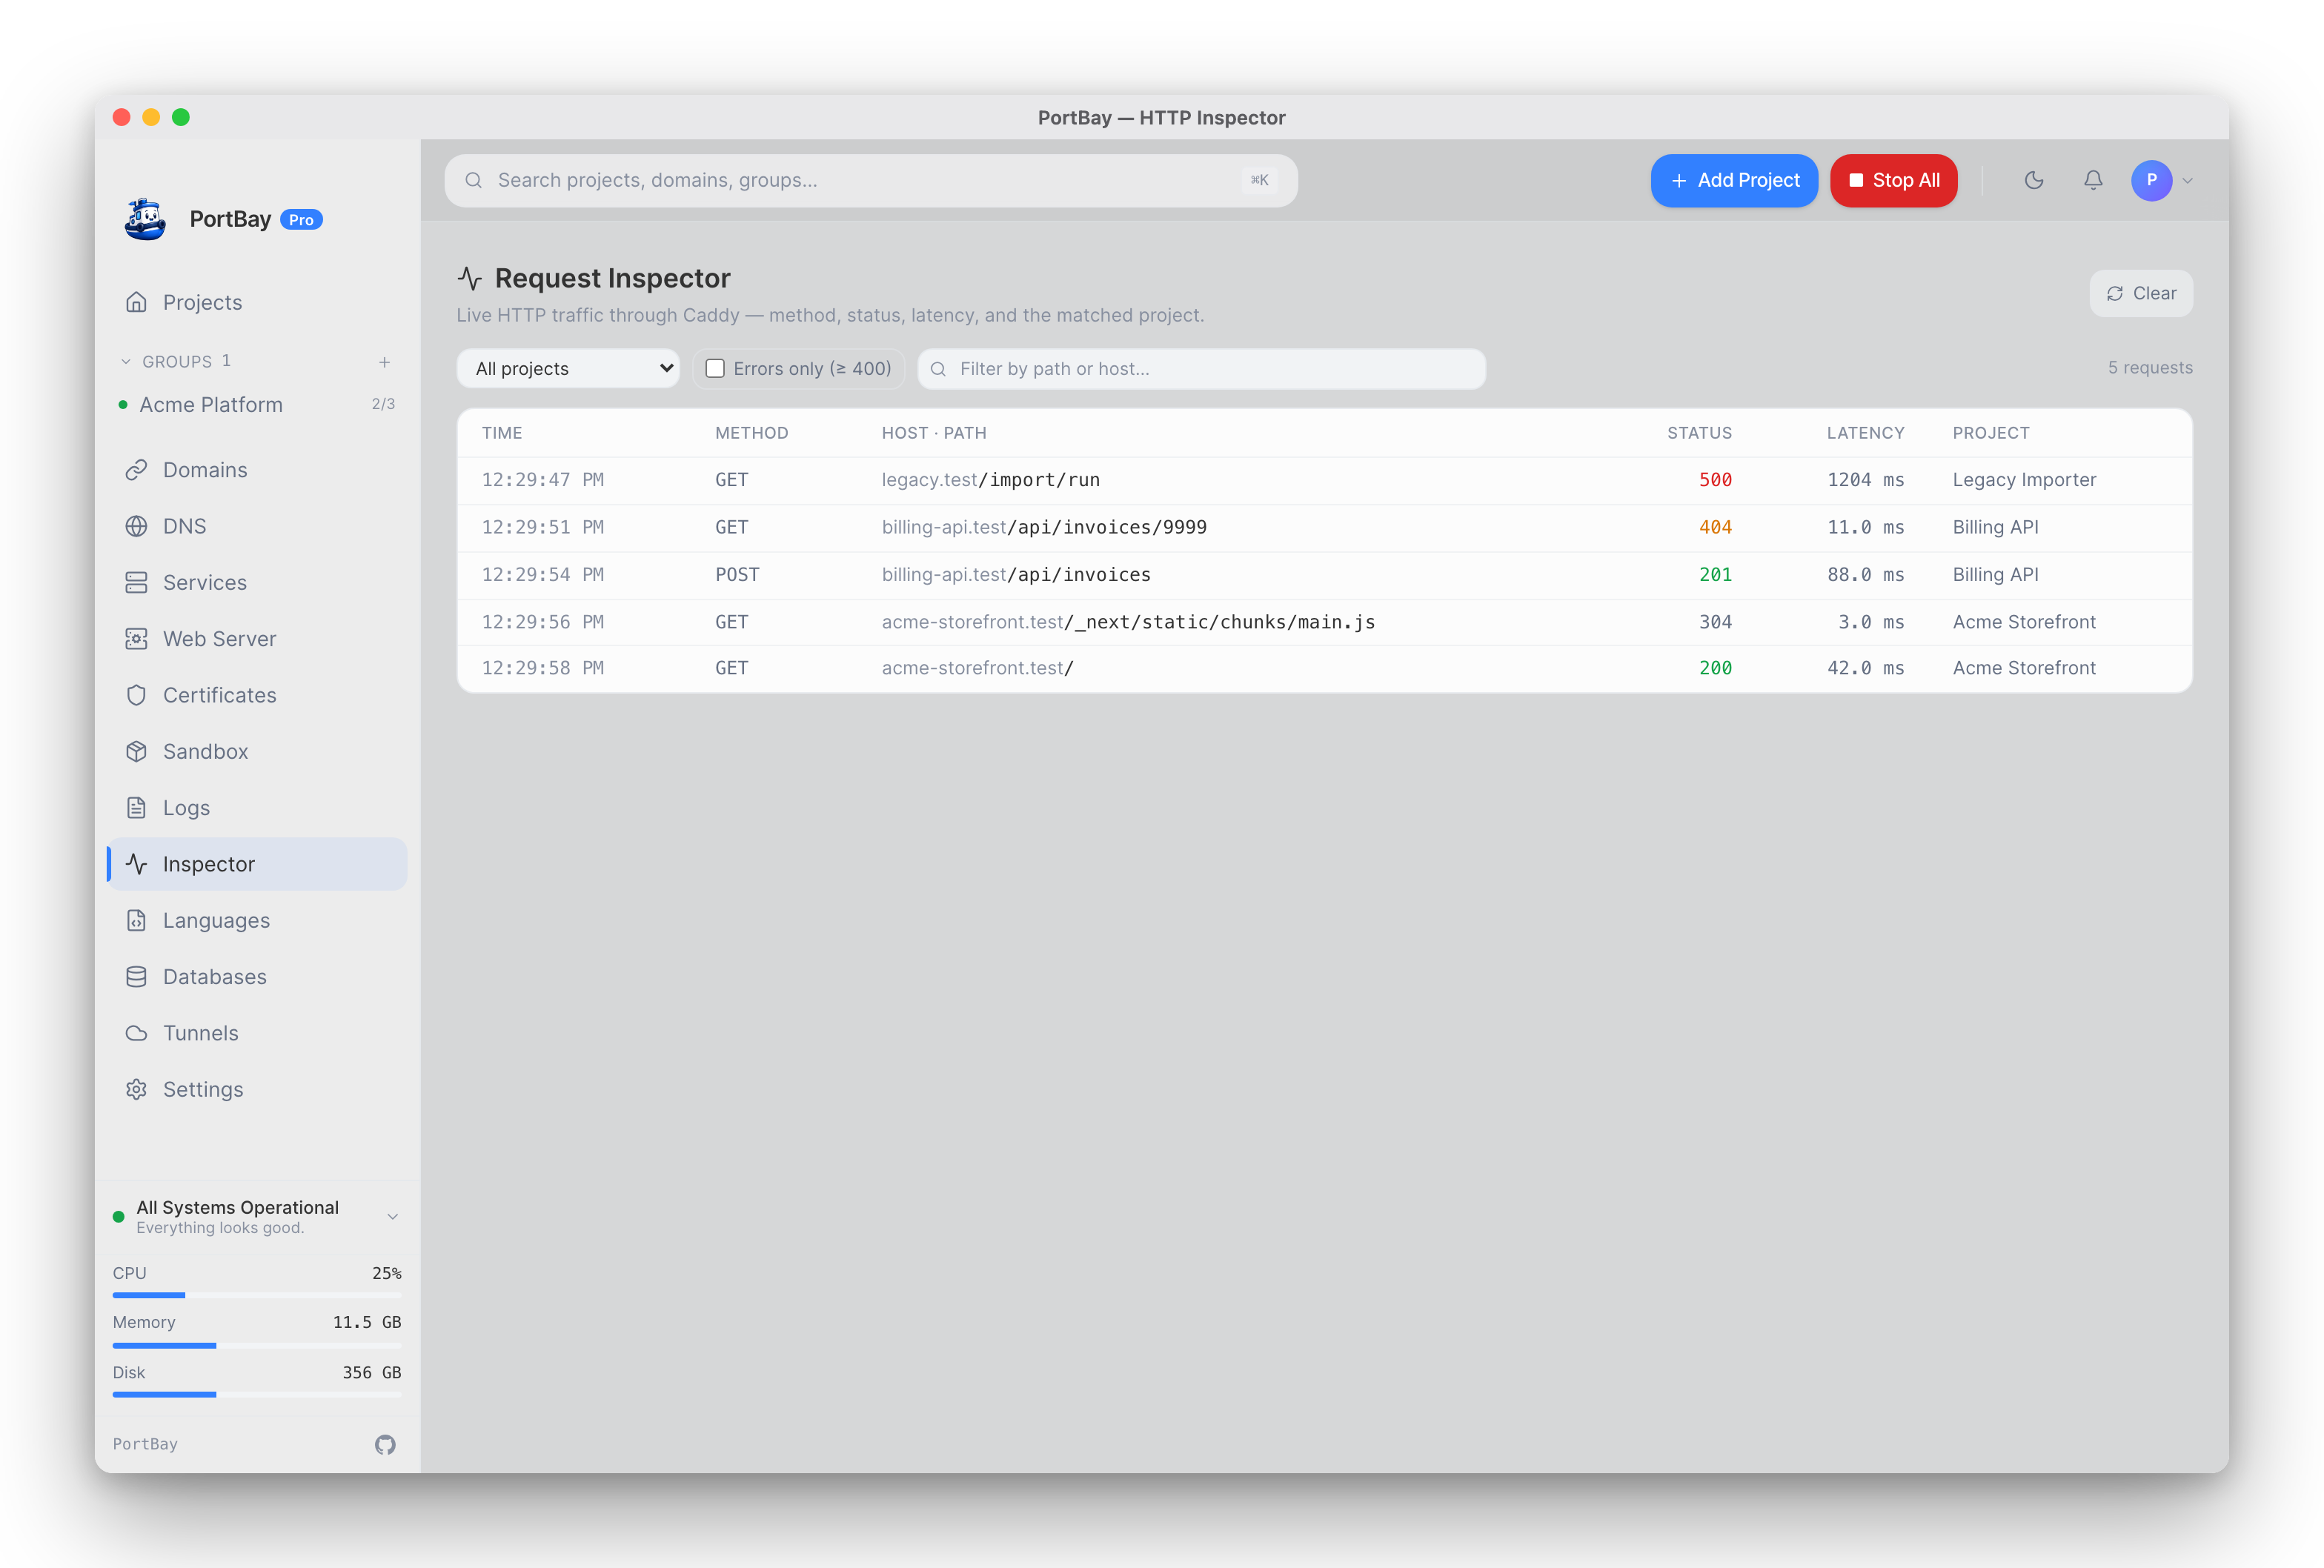Screen dimensions: 2324x1568
Task: Click the 2/3 group count
Action: tap(383, 404)
